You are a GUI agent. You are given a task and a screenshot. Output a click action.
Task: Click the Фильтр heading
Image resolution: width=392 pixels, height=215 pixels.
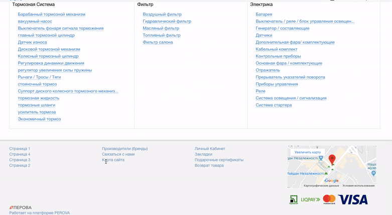coord(145,5)
